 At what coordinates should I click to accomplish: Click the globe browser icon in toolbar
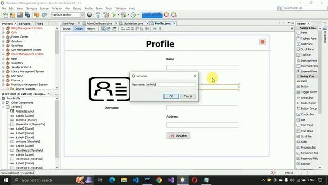(89, 15)
